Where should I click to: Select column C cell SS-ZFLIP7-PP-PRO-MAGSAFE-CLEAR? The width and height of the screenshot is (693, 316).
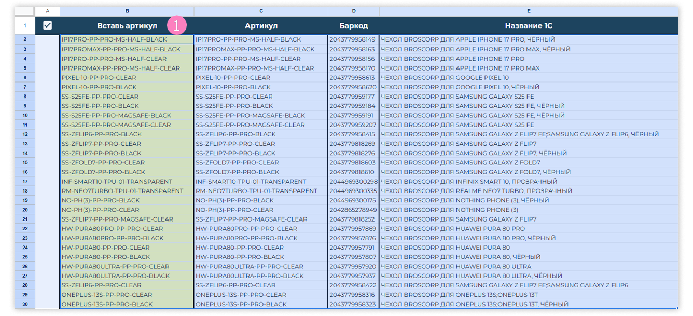(261, 219)
